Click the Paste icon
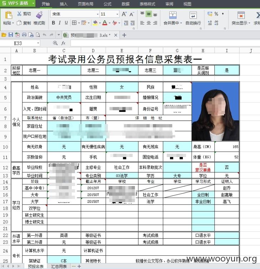260x269 pixels. point(8,15)
